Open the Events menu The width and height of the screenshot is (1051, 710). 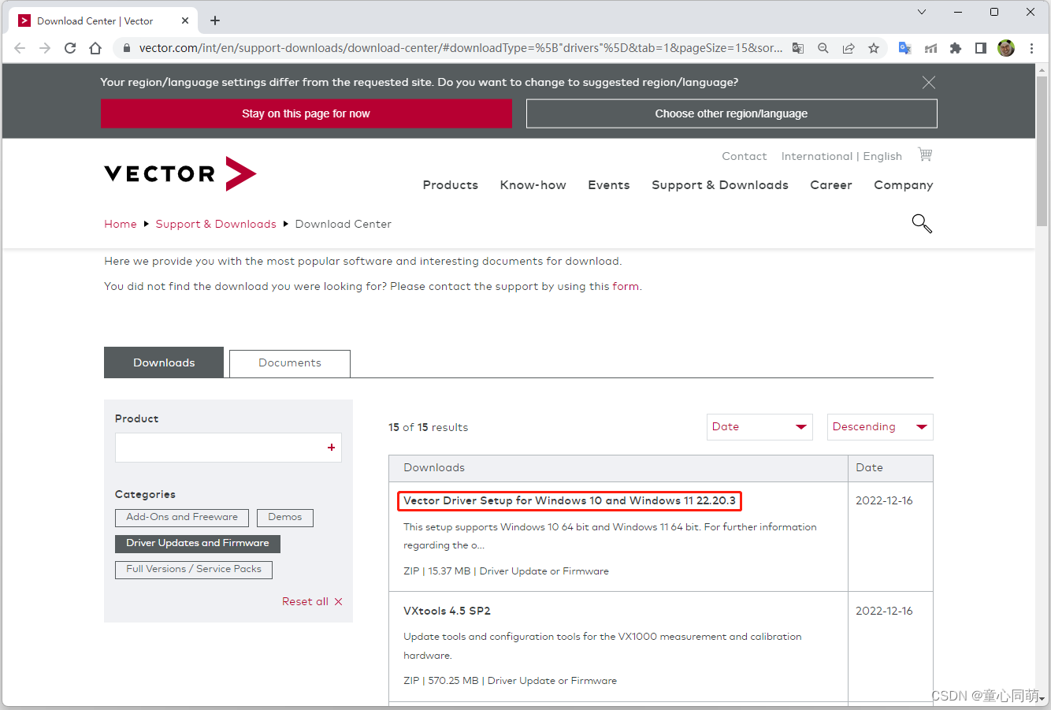coord(609,185)
